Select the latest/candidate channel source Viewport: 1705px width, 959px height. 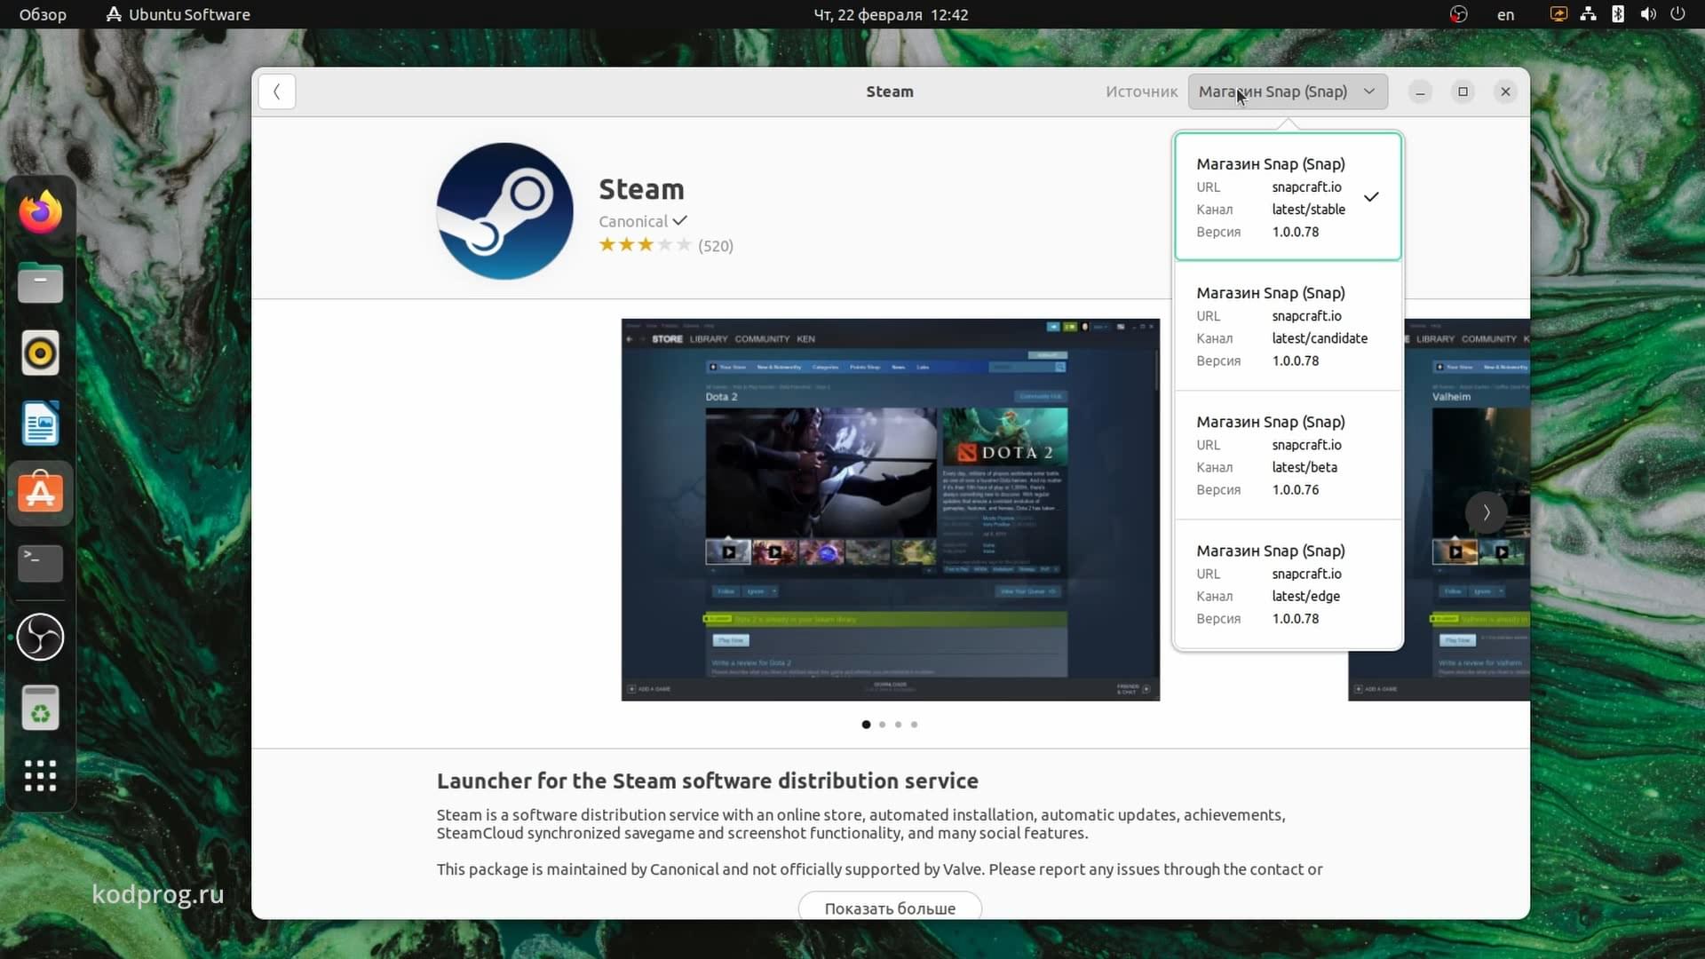[x=1288, y=326]
